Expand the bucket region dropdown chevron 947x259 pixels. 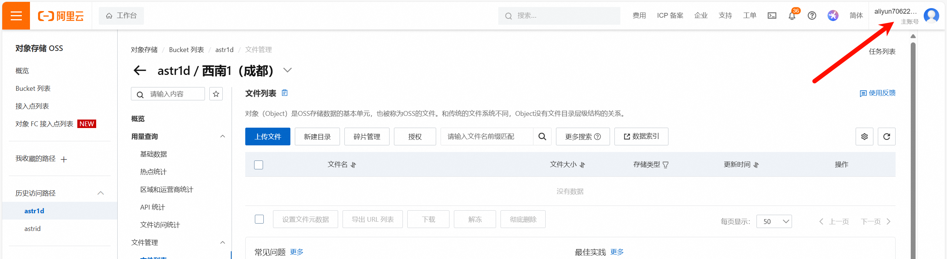tap(287, 70)
